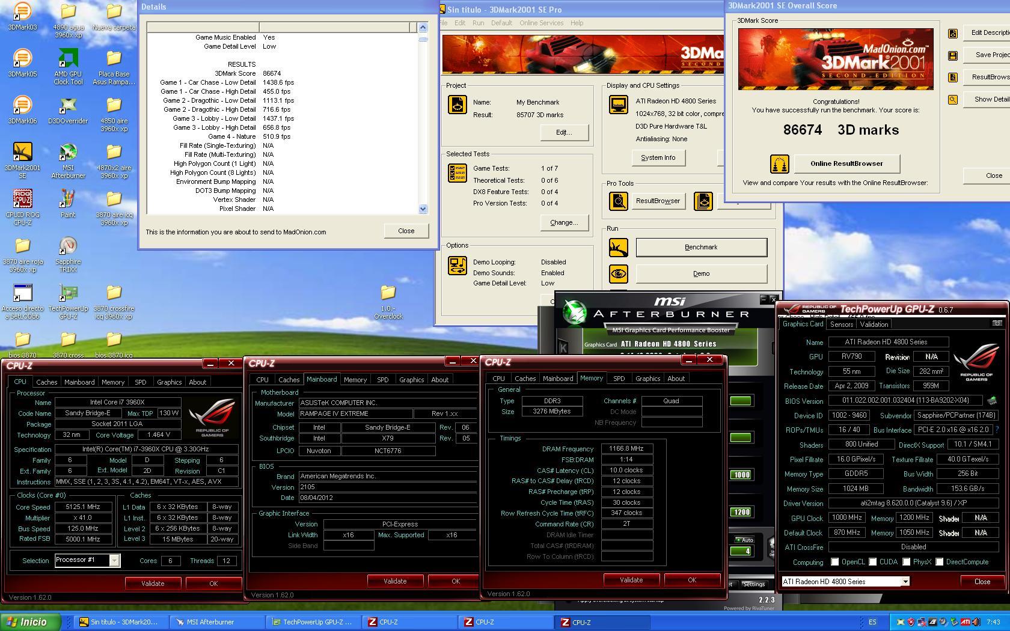Switch to Sensors tab in GPU-Z
This screenshot has width=1010, height=631.
tap(842, 324)
